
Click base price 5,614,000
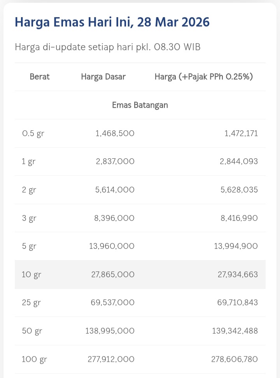click(x=115, y=190)
